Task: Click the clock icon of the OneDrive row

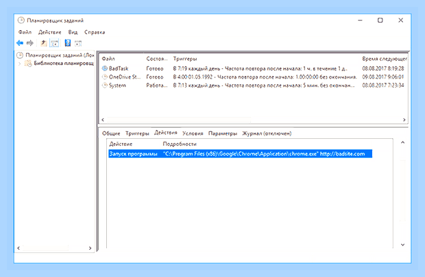Action: pyautogui.click(x=105, y=77)
